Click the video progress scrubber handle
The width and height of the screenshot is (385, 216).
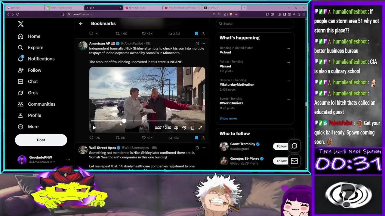point(124,121)
